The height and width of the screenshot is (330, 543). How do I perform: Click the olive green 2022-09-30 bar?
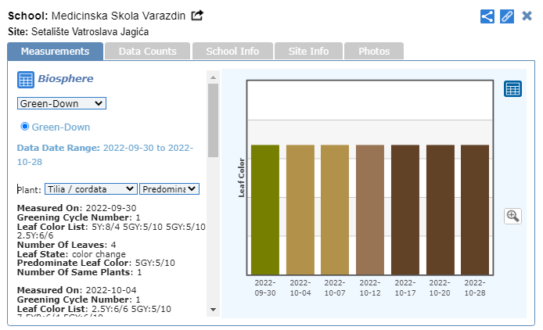pyautogui.click(x=265, y=210)
